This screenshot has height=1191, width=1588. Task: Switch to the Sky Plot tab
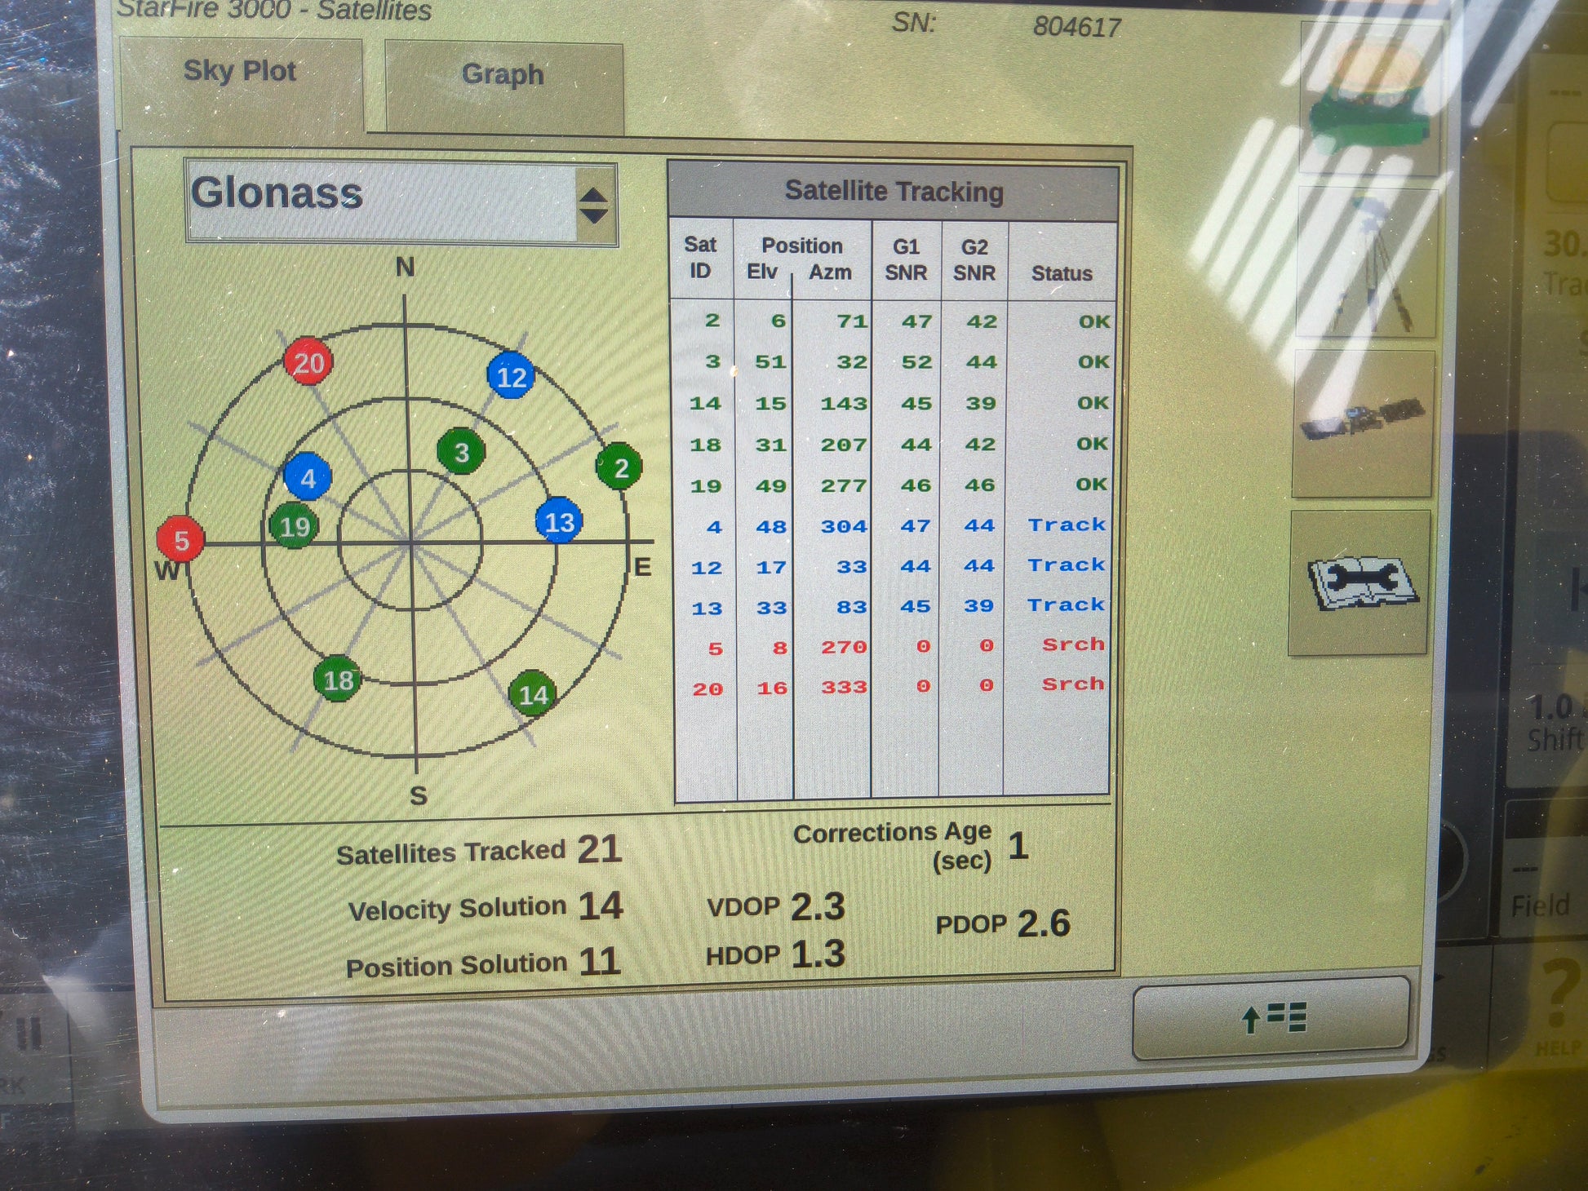(x=240, y=73)
